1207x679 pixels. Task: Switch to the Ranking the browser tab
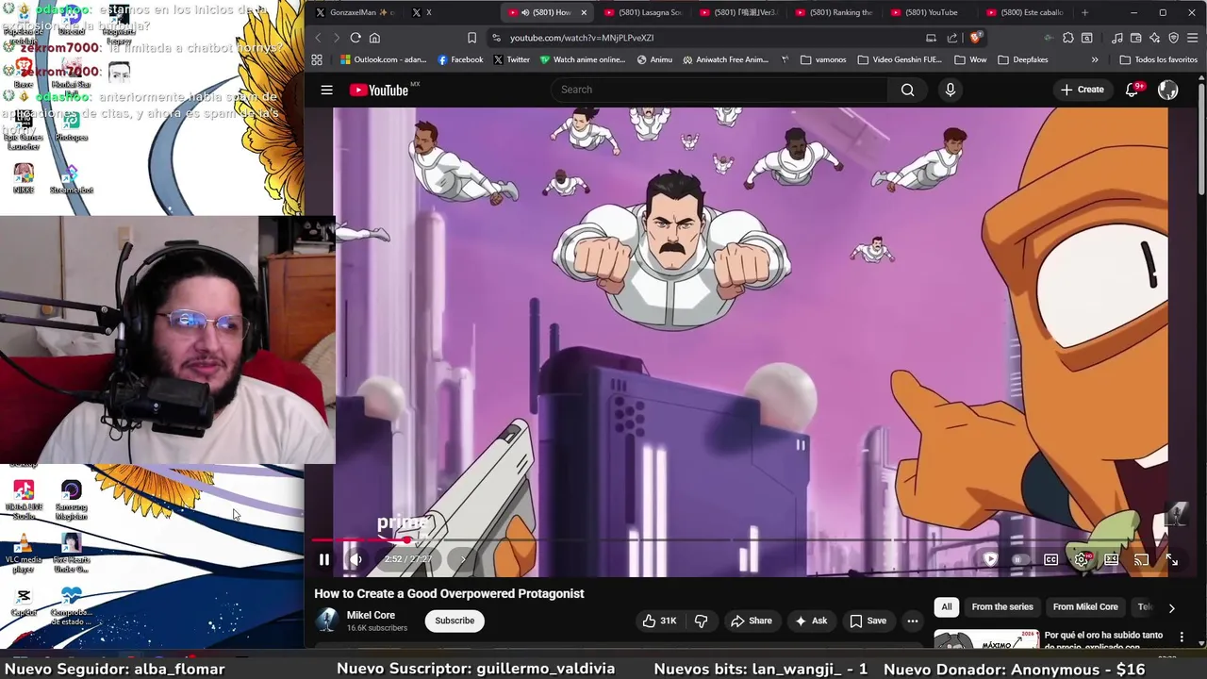point(835,12)
